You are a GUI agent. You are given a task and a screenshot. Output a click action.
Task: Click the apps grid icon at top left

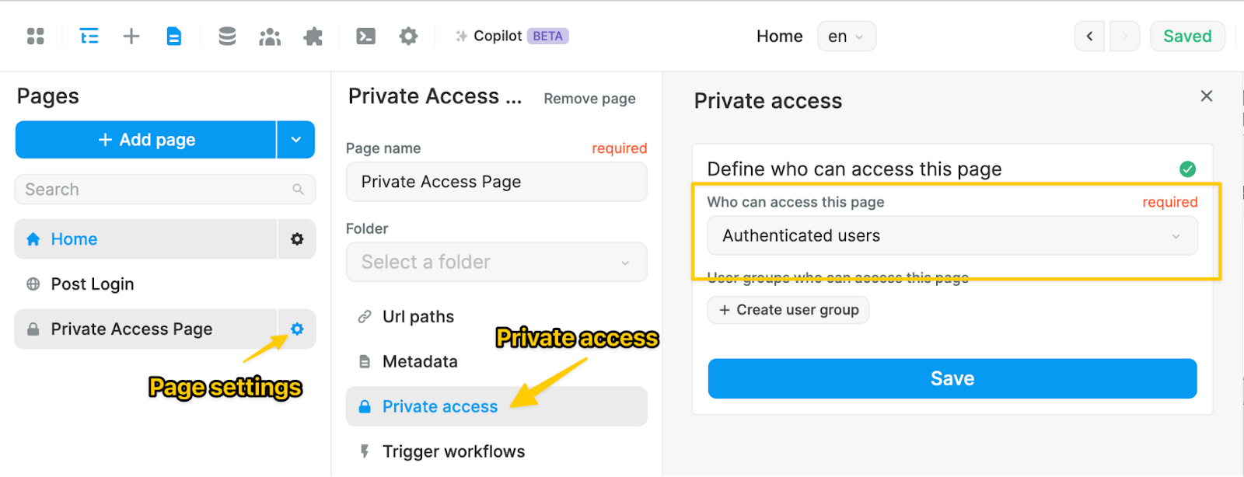[x=35, y=36]
